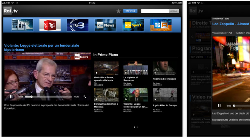Open Violante headline link

41,47
